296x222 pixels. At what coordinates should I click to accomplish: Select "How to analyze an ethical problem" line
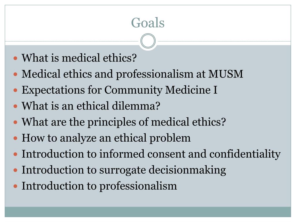click(x=106, y=138)
